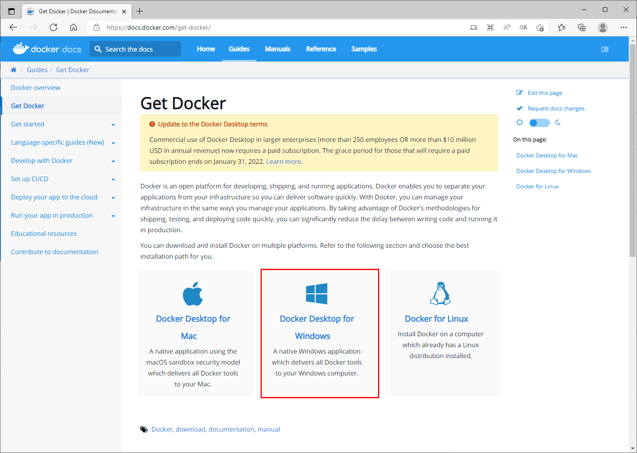
Task: Click Edit this page link
Action: 545,93
